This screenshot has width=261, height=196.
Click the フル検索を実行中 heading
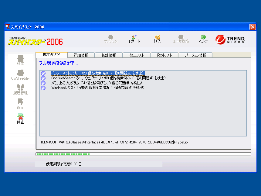tap(59, 63)
